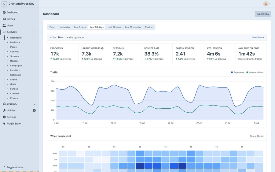Click the green Live status dot
Viewport: 275px width, 172px height.
[50, 37]
